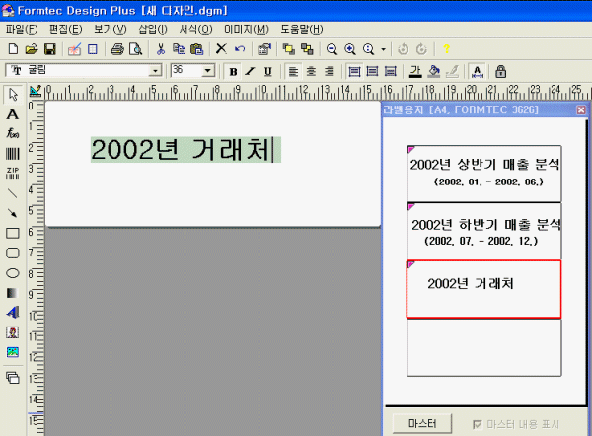Screen dimensions: 592x436
Task: Select the Rounded rectangle tool
Action: click(13, 253)
